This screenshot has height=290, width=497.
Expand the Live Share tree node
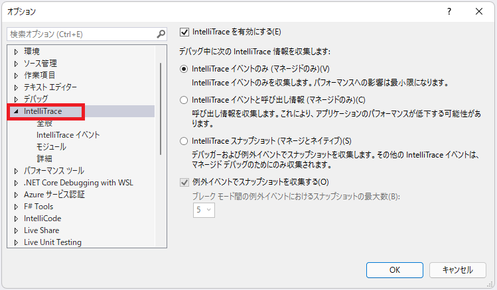pyautogui.click(x=16, y=230)
